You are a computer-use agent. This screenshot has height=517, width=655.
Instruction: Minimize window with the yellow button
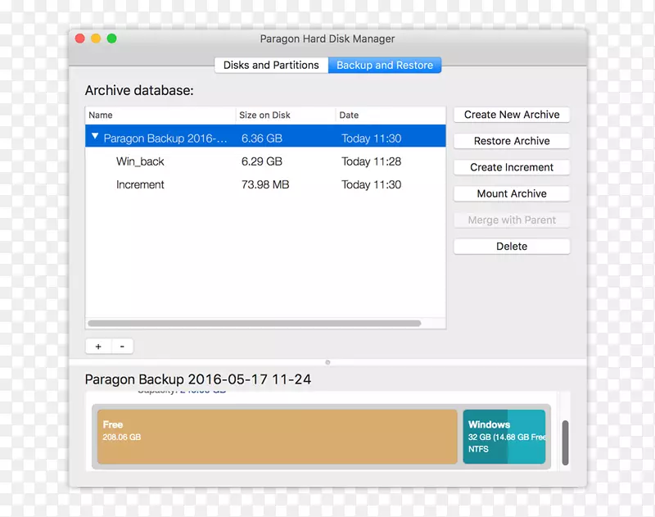96,39
